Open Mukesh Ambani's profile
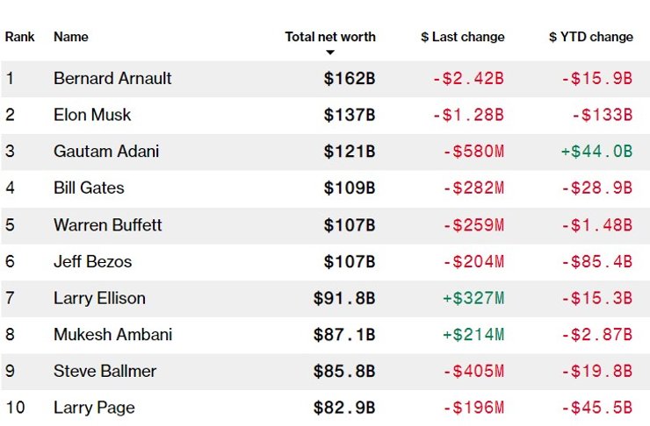This screenshot has width=650, height=426. 112,335
